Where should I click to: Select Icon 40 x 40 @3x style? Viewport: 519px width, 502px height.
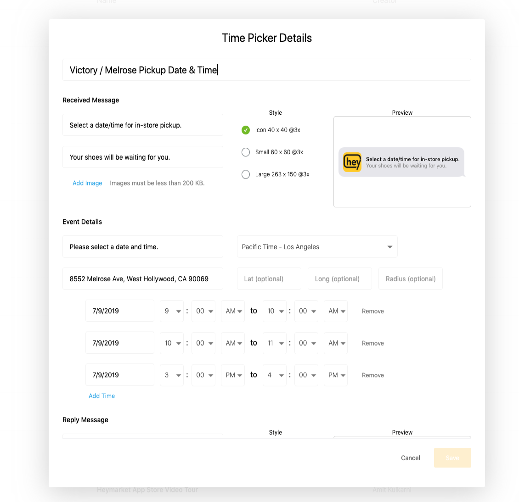click(x=246, y=130)
